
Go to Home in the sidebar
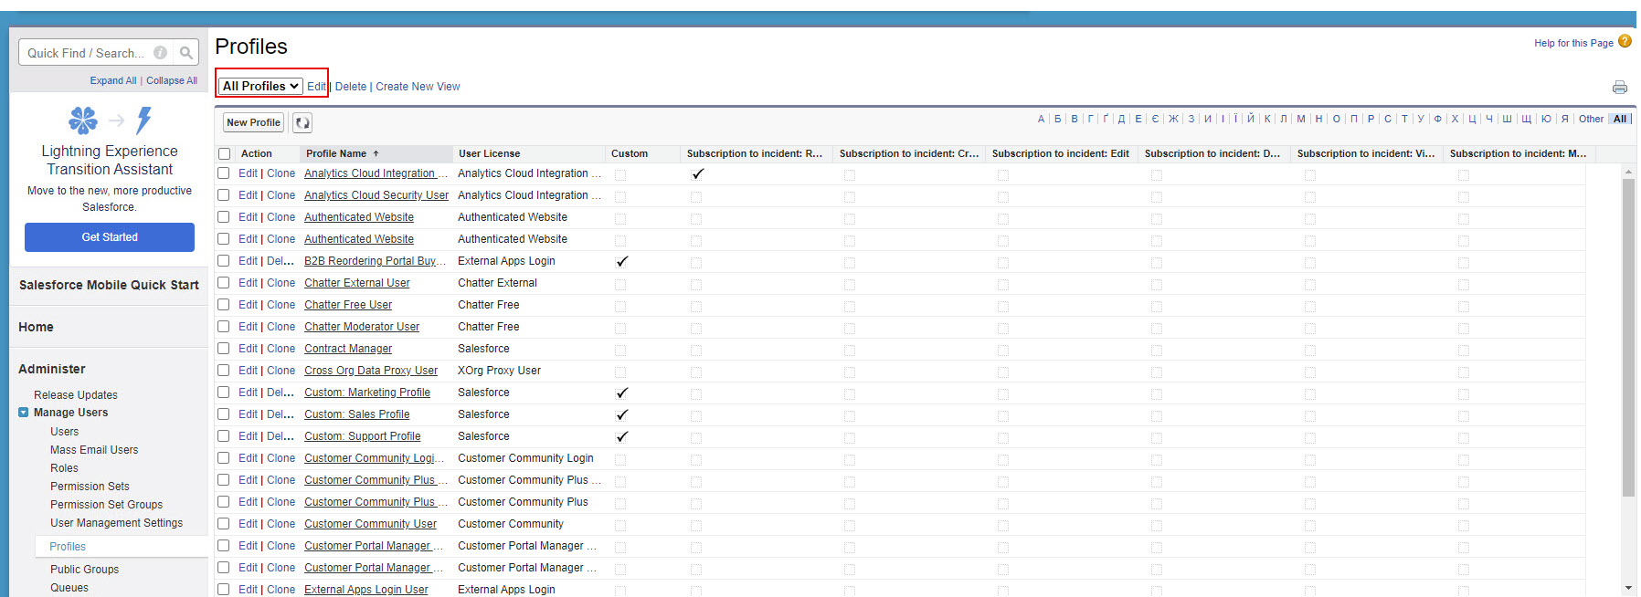tap(36, 327)
